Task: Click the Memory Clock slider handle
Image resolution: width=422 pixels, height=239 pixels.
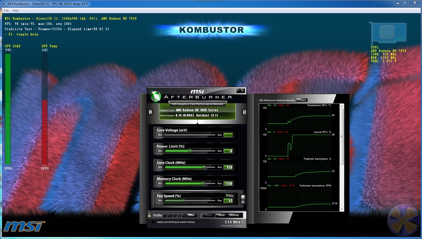Action: (203, 184)
